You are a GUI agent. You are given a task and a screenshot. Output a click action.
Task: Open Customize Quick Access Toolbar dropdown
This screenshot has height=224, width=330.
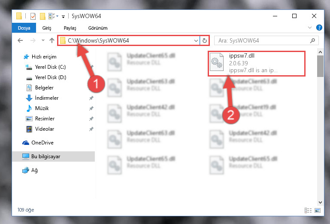63,16
